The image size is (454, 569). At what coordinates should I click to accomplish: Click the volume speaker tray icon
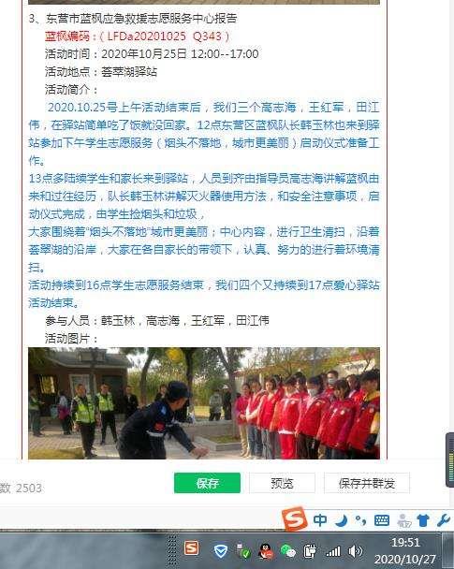click(356, 551)
